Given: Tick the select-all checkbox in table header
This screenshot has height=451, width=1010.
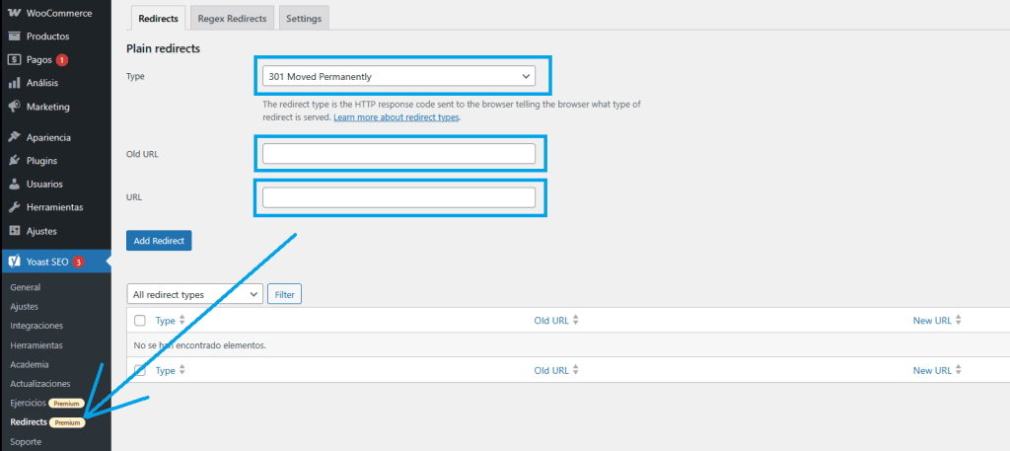Looking at the screenshot, I should (x=140, y=321).
